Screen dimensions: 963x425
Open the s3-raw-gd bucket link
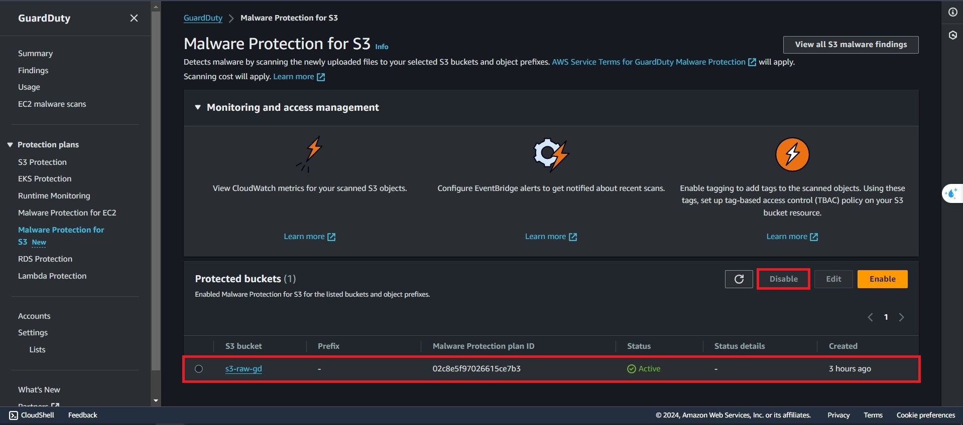point(244,369)
